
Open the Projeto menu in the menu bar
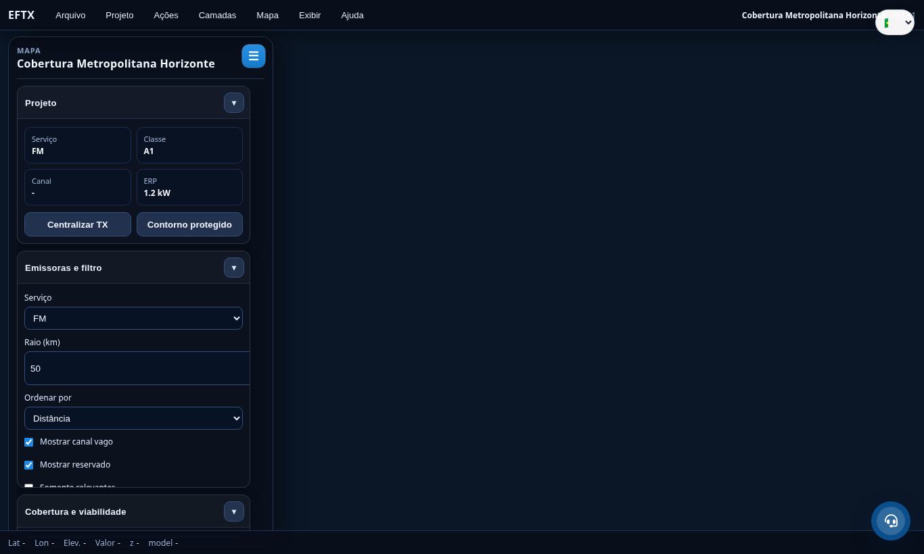pos(120,15)
